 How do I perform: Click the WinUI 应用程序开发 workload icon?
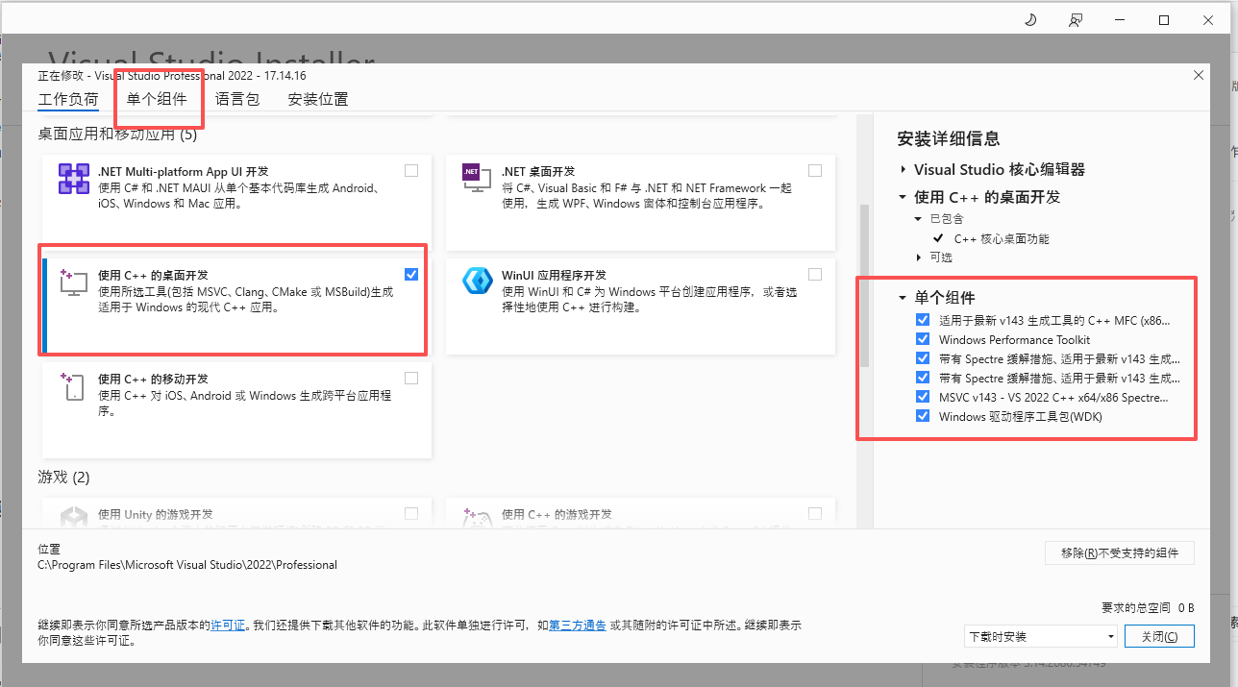pyautogui.click(x=477, y=281)
